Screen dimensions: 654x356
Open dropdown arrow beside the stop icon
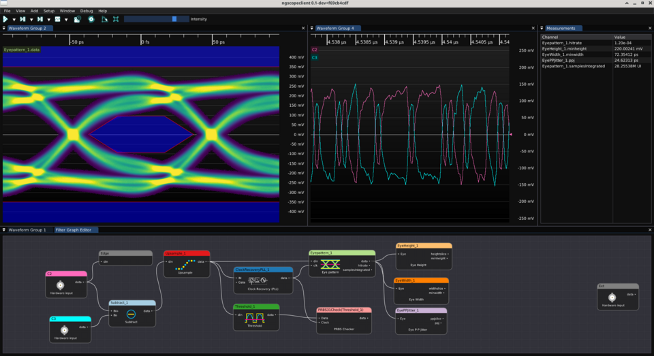click(66, 20)
